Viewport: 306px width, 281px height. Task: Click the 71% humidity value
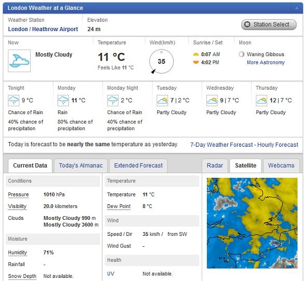(x=48, y=252)
